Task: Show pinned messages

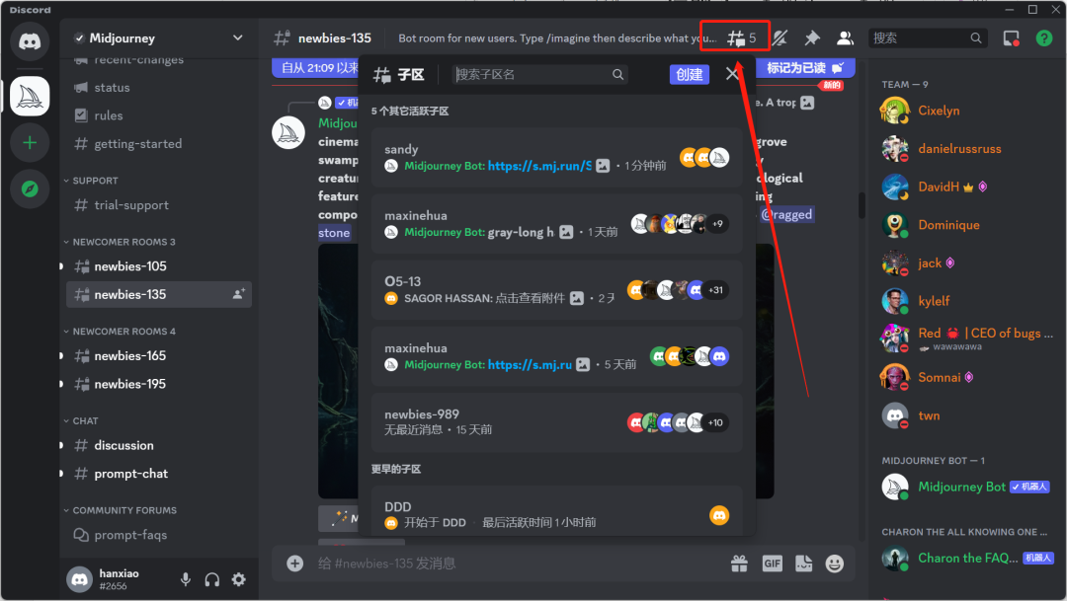Action: pos(812,38)
